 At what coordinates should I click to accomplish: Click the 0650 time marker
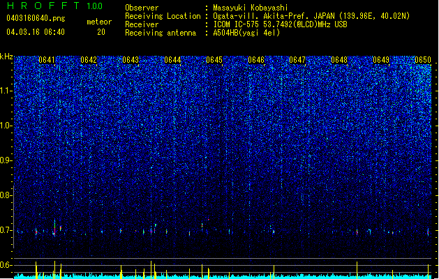[x=423, y=60]
